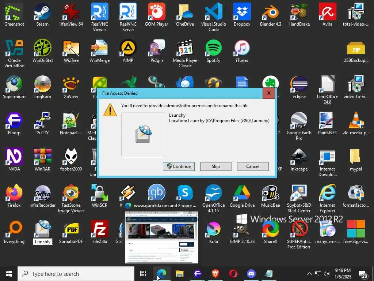The image size is (374, 281).
Task: Launch Paint.NET desktop icon
Action: 327,123
